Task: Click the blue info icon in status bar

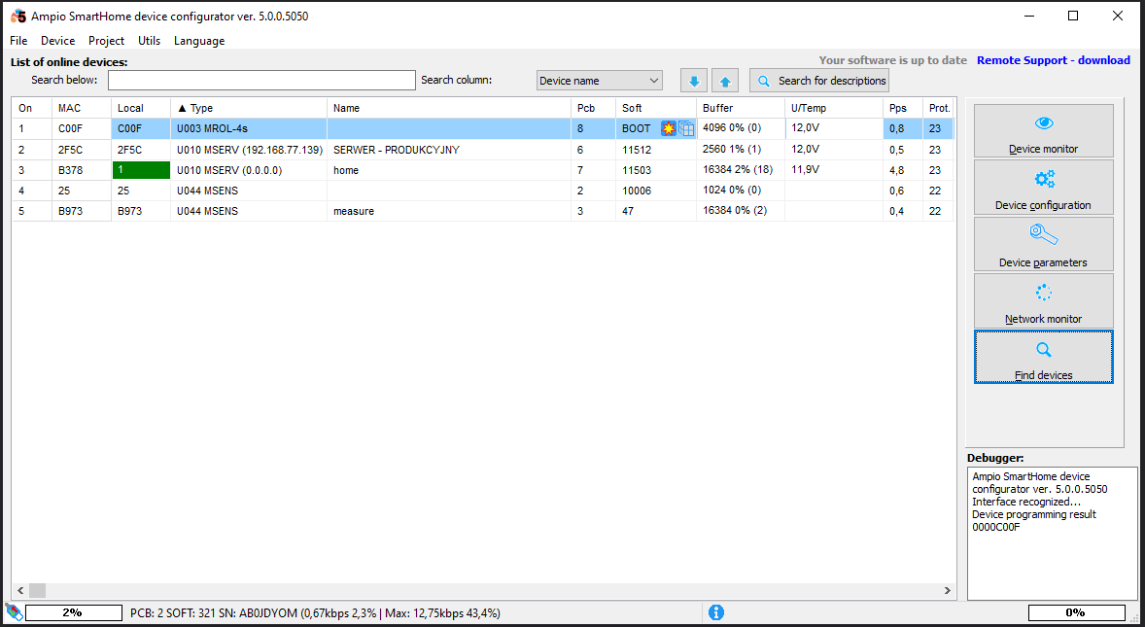Action: point(716,611)
